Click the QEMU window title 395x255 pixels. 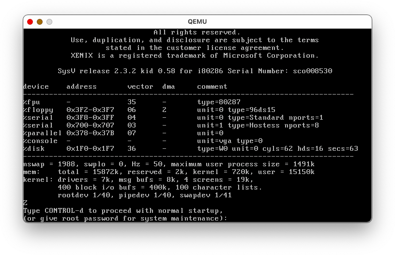coord(197,22)
